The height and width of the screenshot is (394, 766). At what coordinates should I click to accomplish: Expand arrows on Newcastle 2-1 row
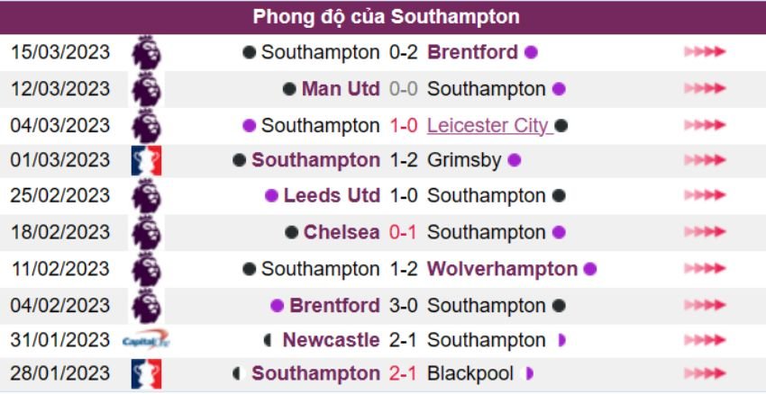coord(704,340)
